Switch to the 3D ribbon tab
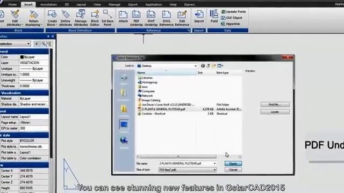This screenshot has height=193, width=344. tap(67, 4)
